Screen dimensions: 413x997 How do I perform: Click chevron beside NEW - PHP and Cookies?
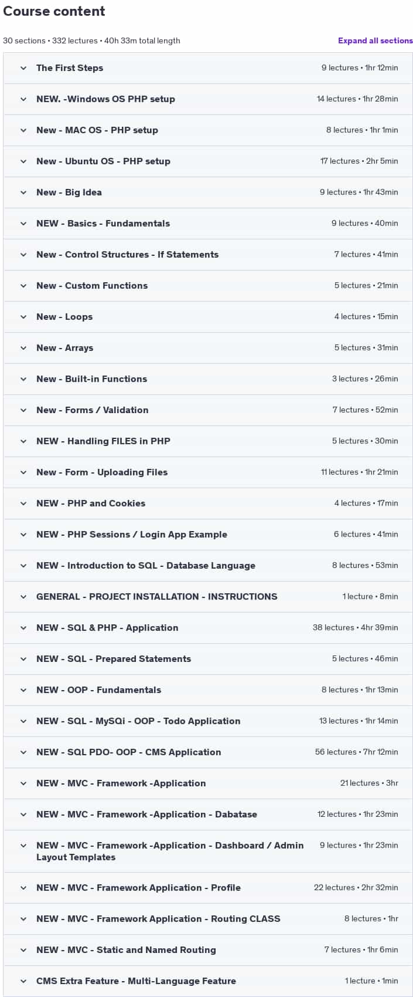pyautogui.click(x=23, y=503)
